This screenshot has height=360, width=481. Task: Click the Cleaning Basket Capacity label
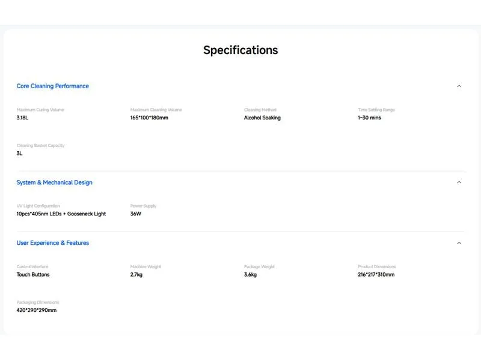coord(40,145)
